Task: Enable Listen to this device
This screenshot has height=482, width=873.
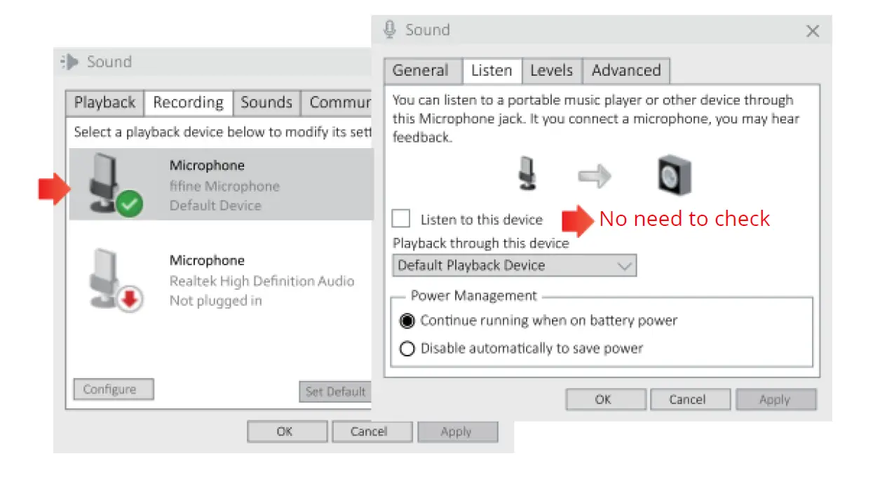Action: point(400,219)
